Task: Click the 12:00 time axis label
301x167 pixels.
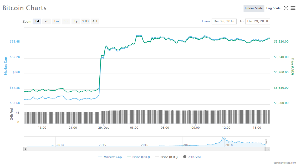Action: point(226,128)
